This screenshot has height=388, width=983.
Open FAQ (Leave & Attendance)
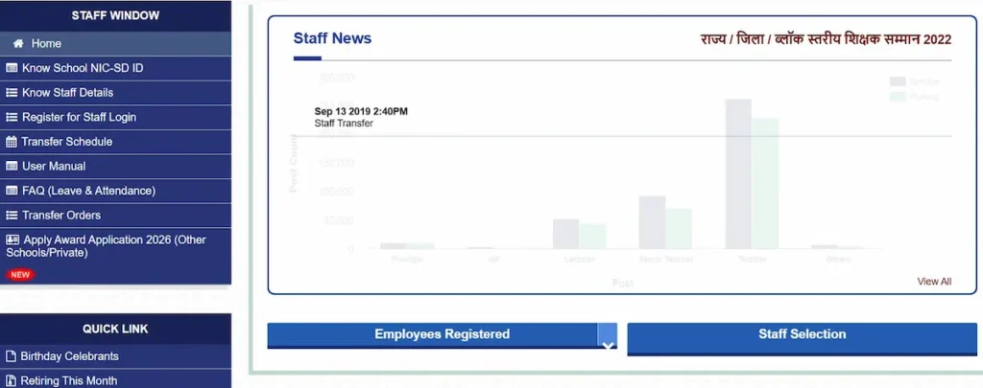click(x=115, y=191)
